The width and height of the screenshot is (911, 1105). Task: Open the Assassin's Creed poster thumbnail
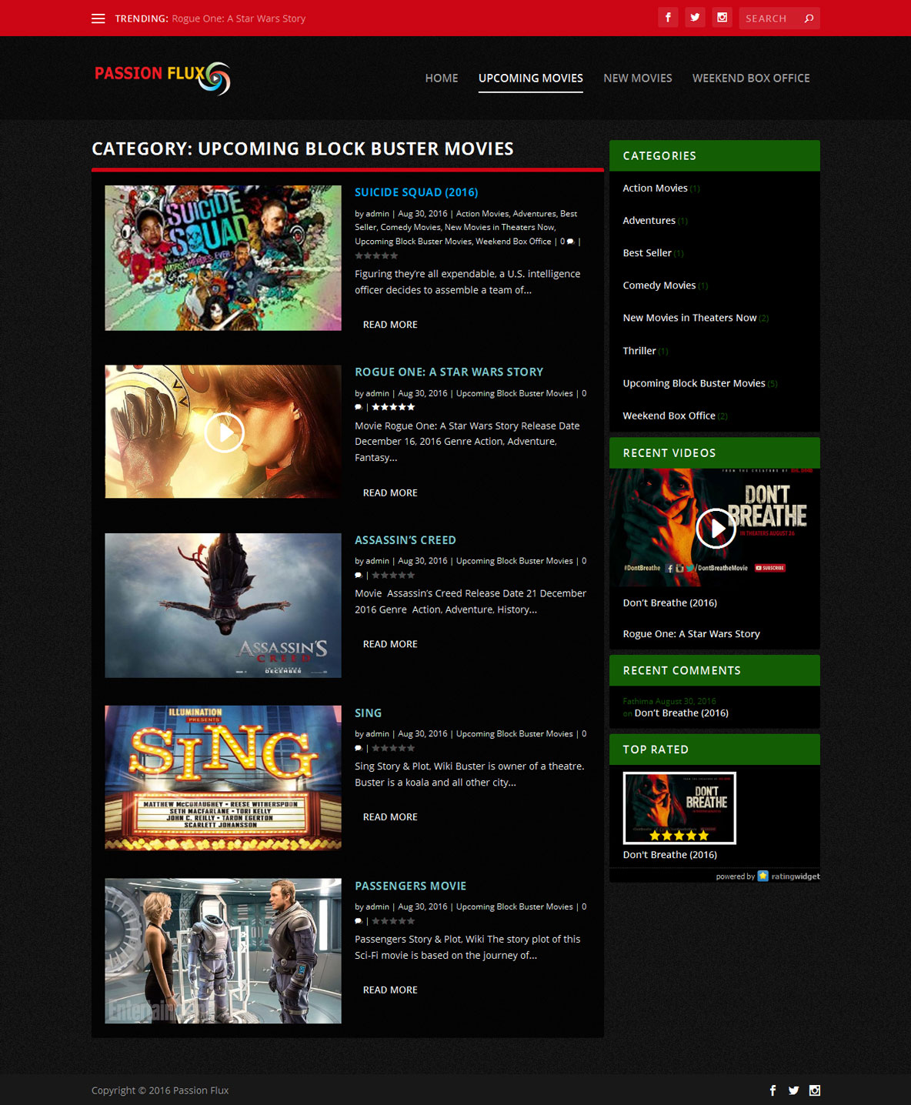click(x=223, y=606)
